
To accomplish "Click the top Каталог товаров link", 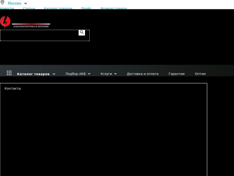I will tap(58, 8).
